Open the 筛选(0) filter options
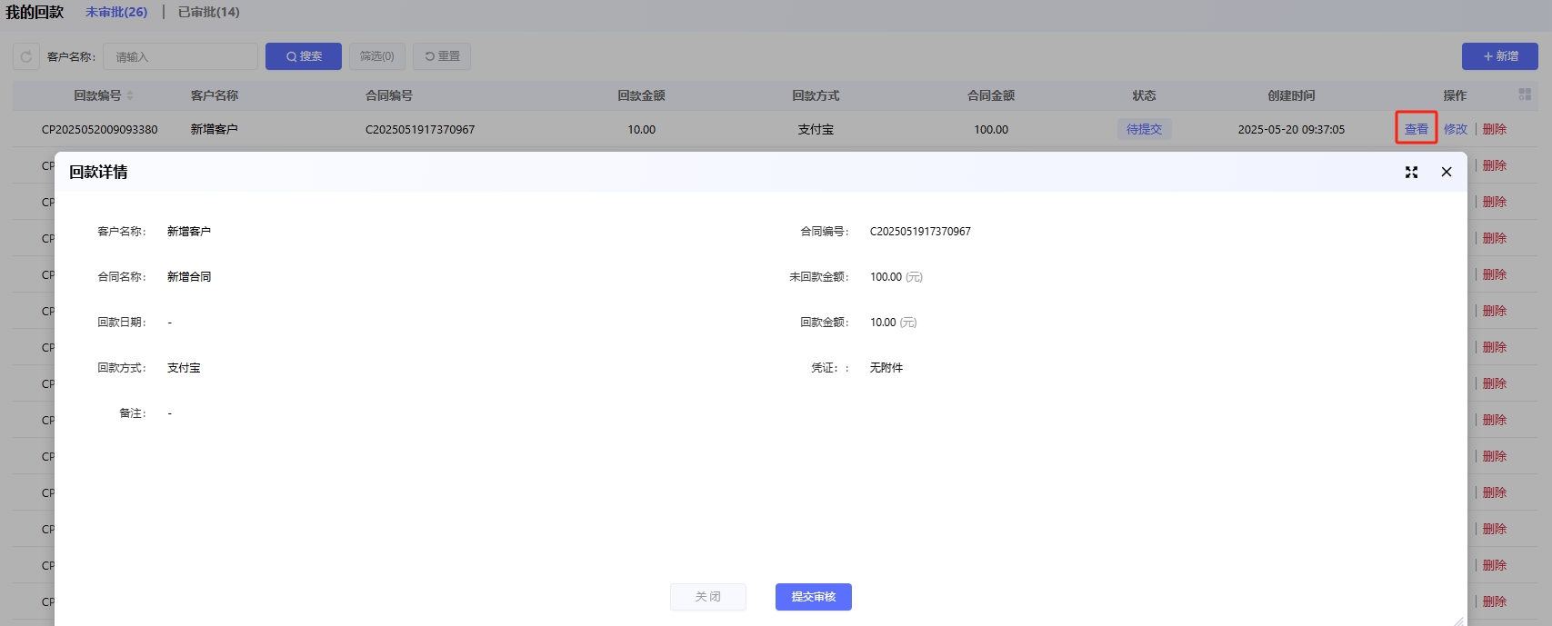Screen dimensions: 1552x626 [376, 56]
